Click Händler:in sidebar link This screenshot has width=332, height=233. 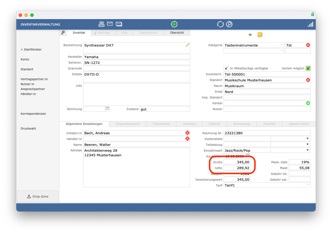click(x=28, y=94)
